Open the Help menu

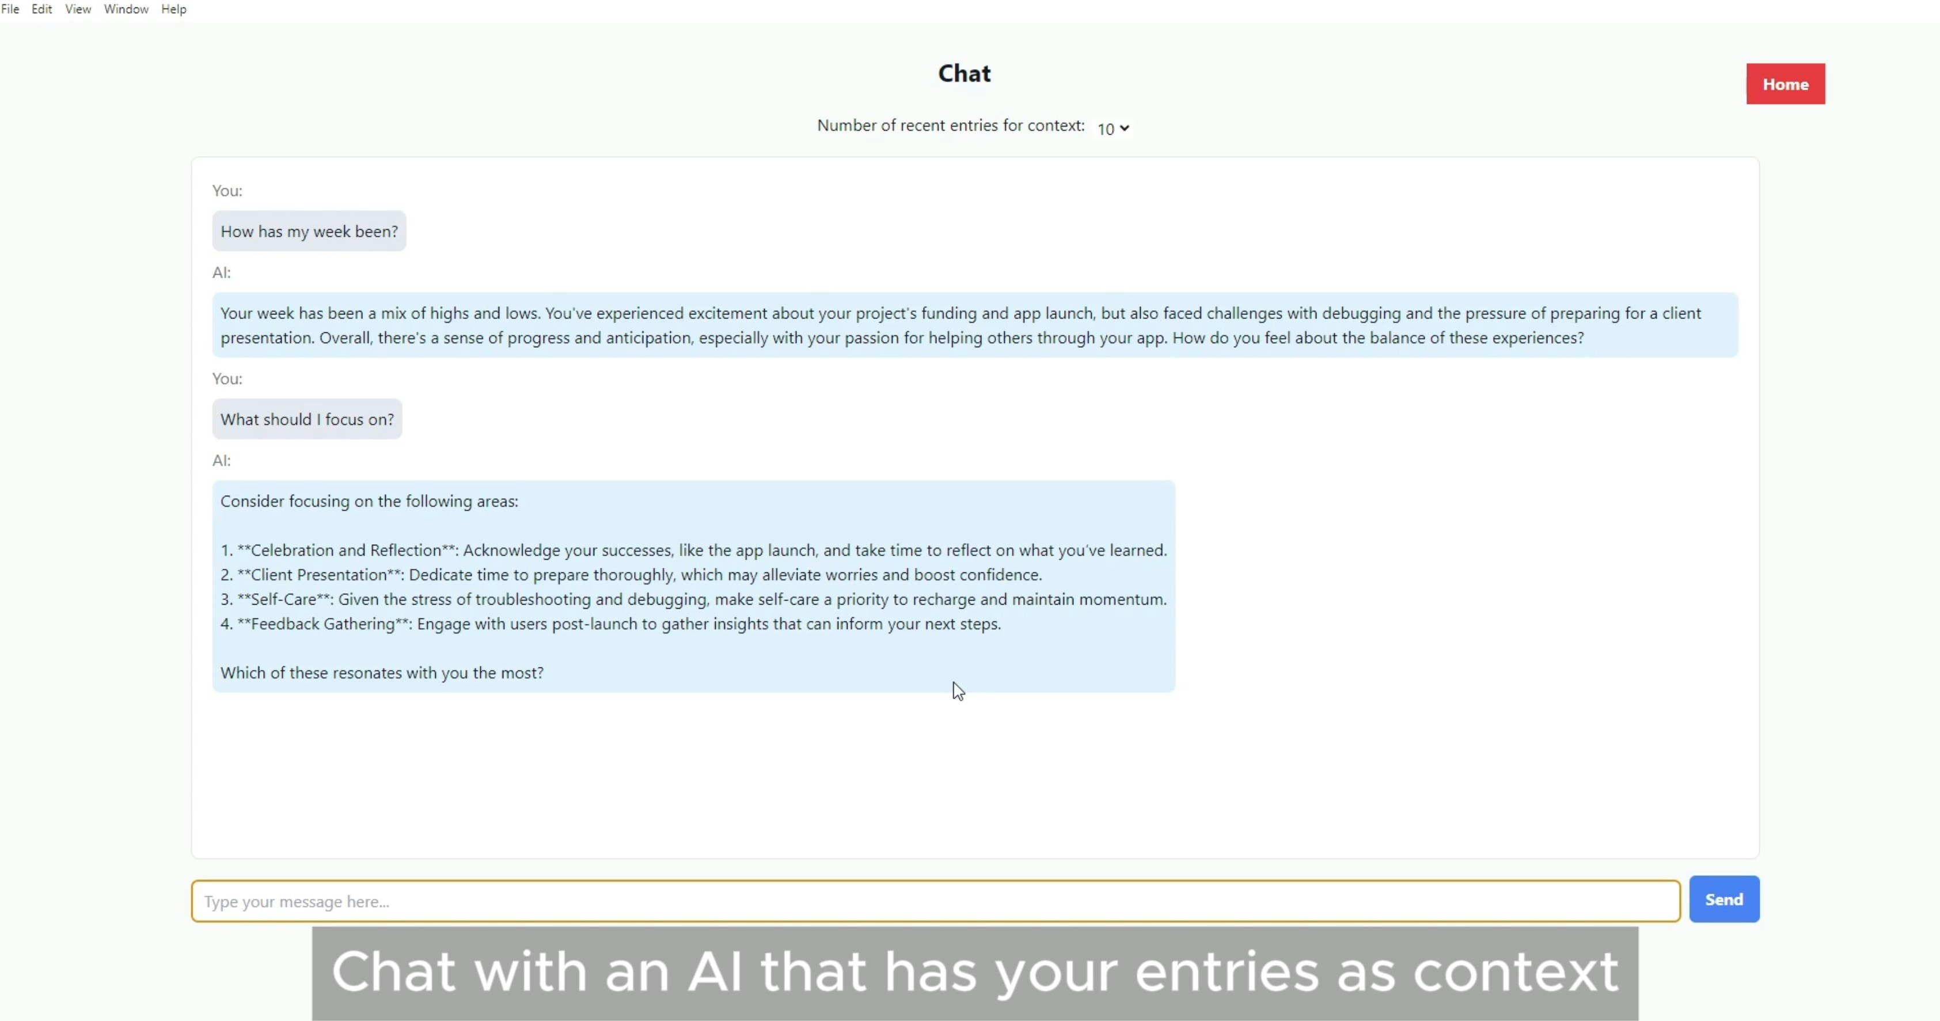click(x=173, y=9)
